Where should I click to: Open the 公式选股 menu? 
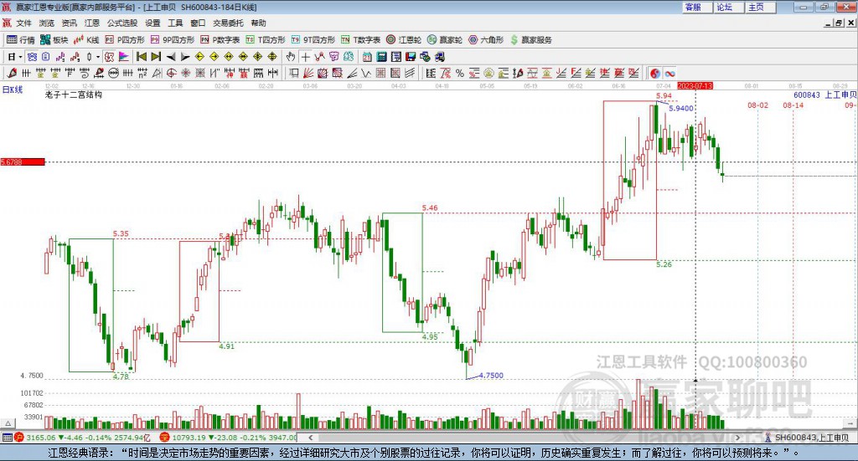click(122, 23)
